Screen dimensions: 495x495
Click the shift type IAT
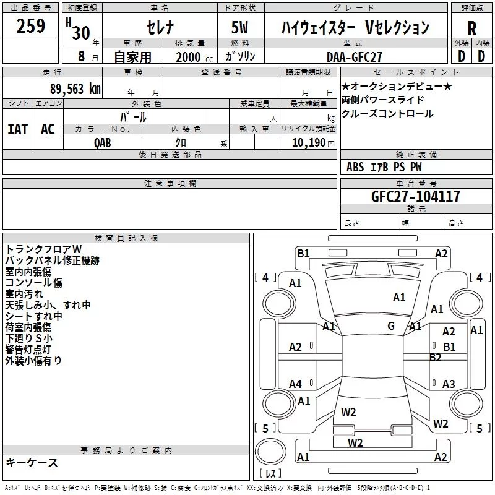pyautogui.click(x=18, y=129)
